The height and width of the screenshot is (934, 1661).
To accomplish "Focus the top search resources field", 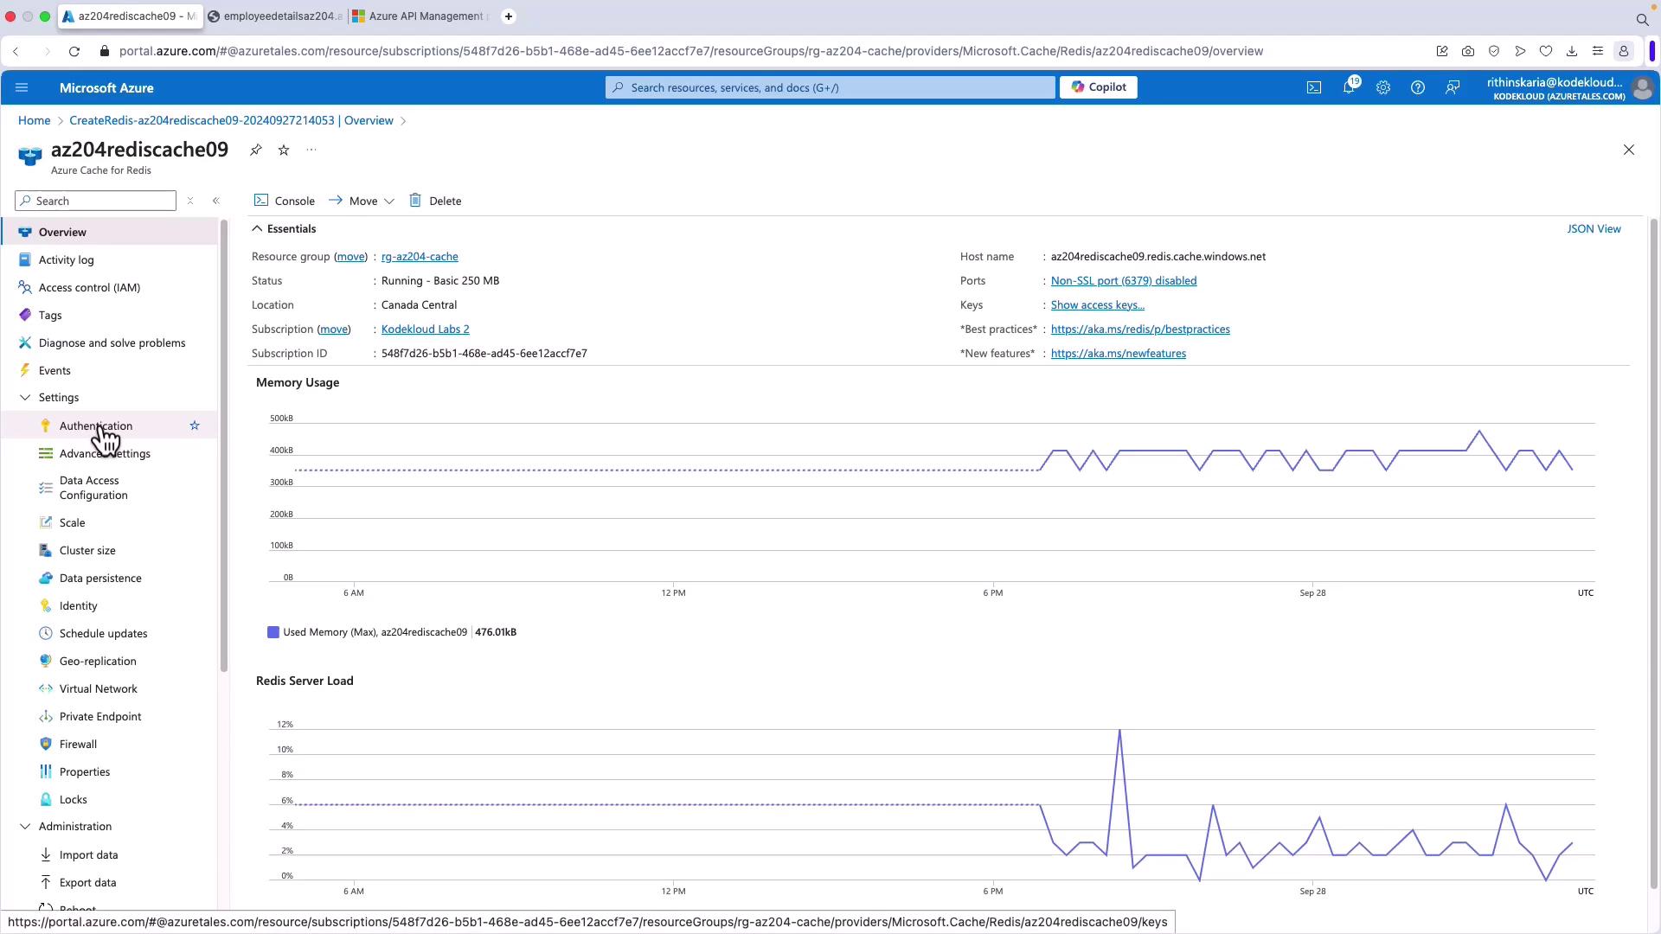I will (x=830, y=87).
